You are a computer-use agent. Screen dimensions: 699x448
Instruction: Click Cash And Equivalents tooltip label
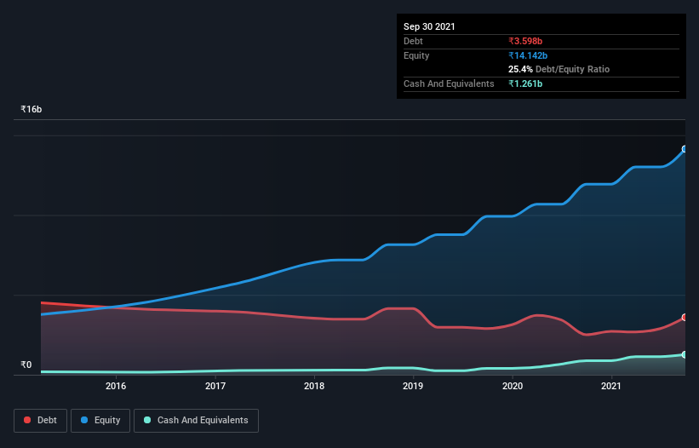[x=449, y=83]
